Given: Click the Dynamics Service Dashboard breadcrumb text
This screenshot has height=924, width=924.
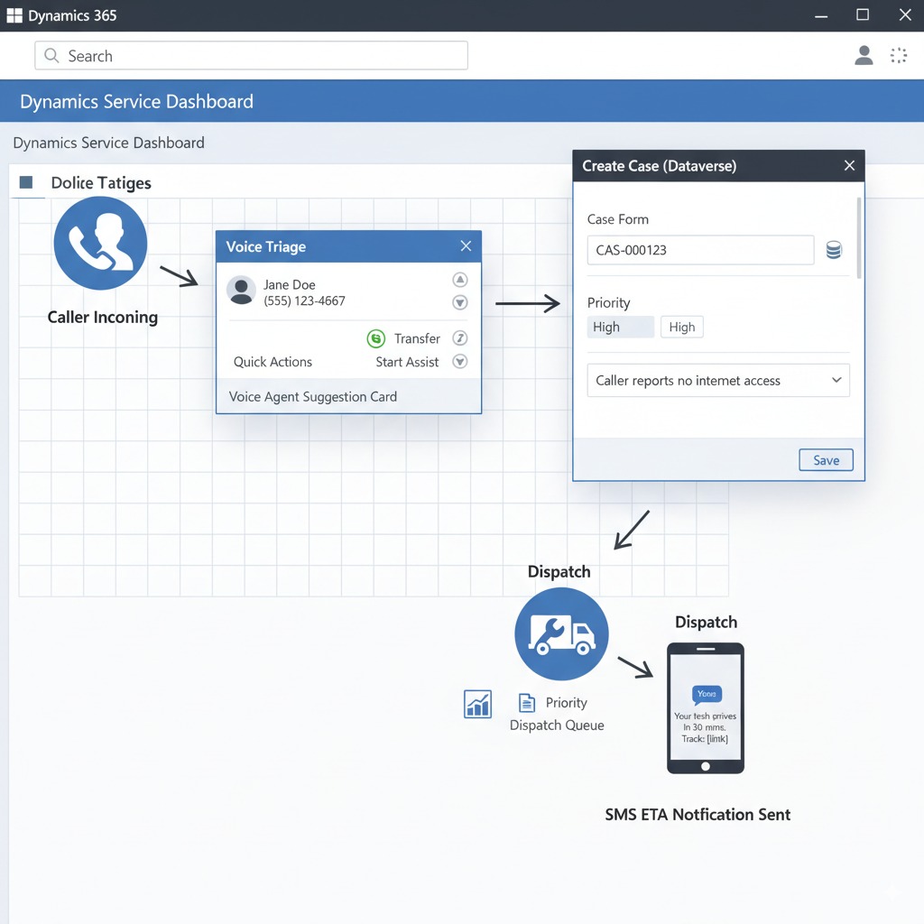Looking at the screenshot, I should tap(108, 143).
